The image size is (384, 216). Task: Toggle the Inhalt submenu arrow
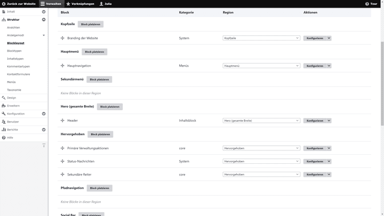pos(44,11)
